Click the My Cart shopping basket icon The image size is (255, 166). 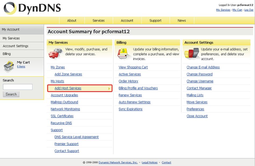click(x=9, y=66)
